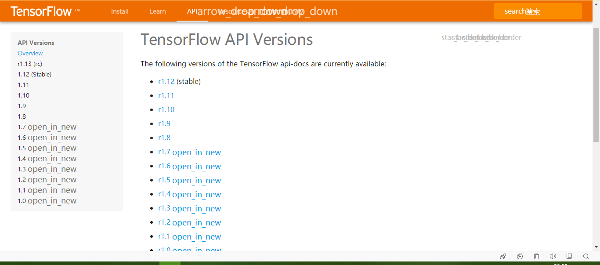Open sidebar 1.1 external link
This screenshot has width=600, height=265.
tap(47, 190)
